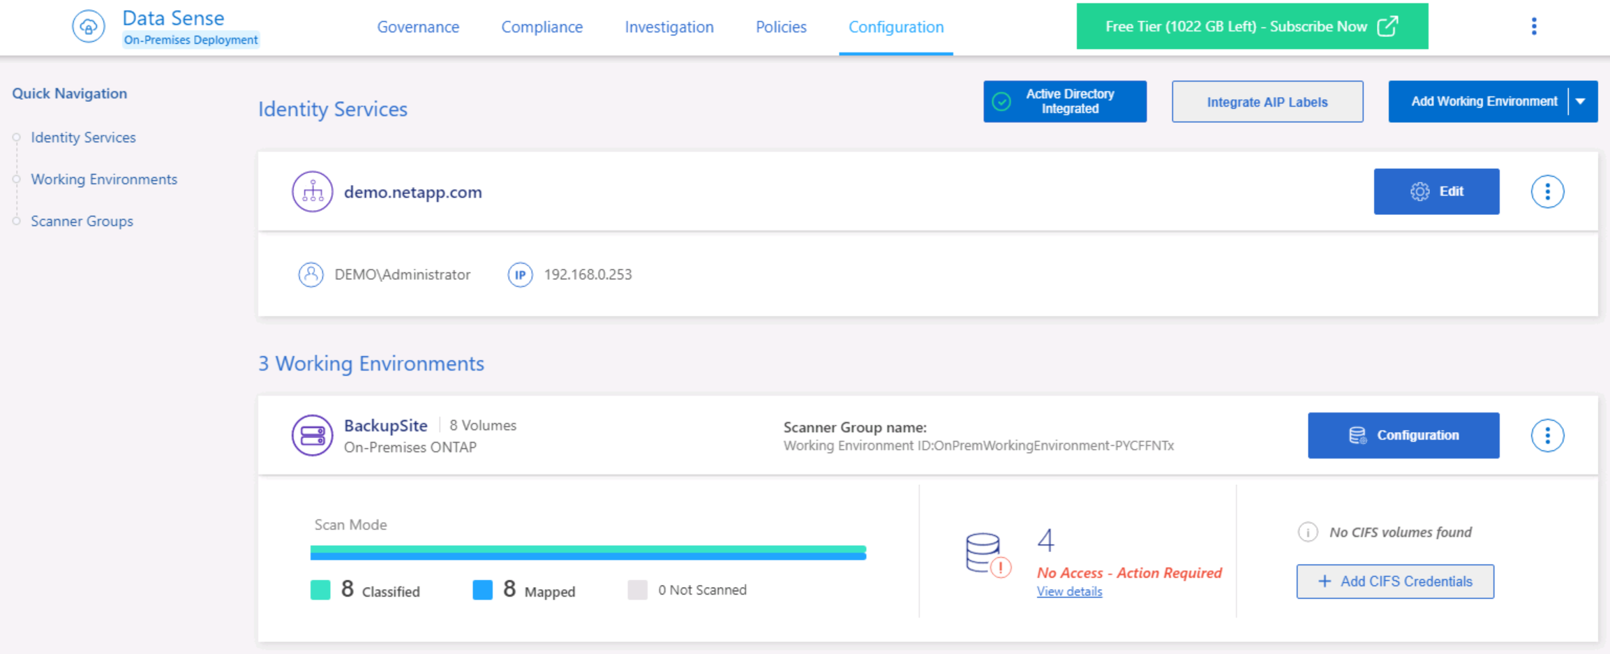
Task: Click the On-Premises ONTAP label
Action: click(x=410, y=447)
